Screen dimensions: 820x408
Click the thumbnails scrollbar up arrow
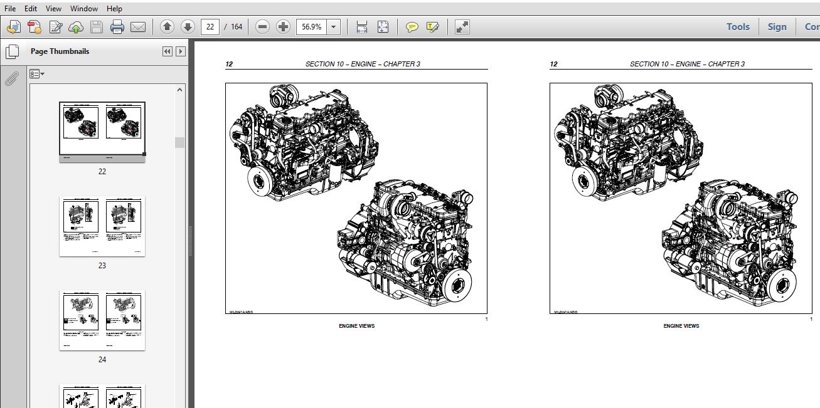(180, 90)
